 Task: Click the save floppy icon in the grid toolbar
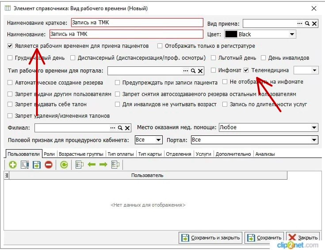click(x=37, y=165)
